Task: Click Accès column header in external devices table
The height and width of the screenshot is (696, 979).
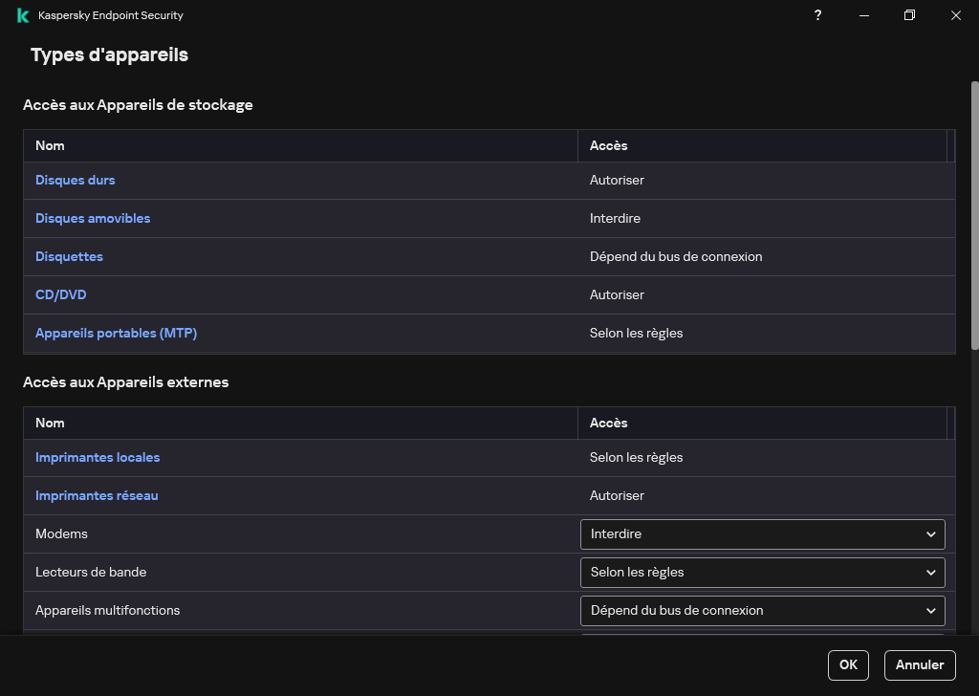Action: pos(608,424)
